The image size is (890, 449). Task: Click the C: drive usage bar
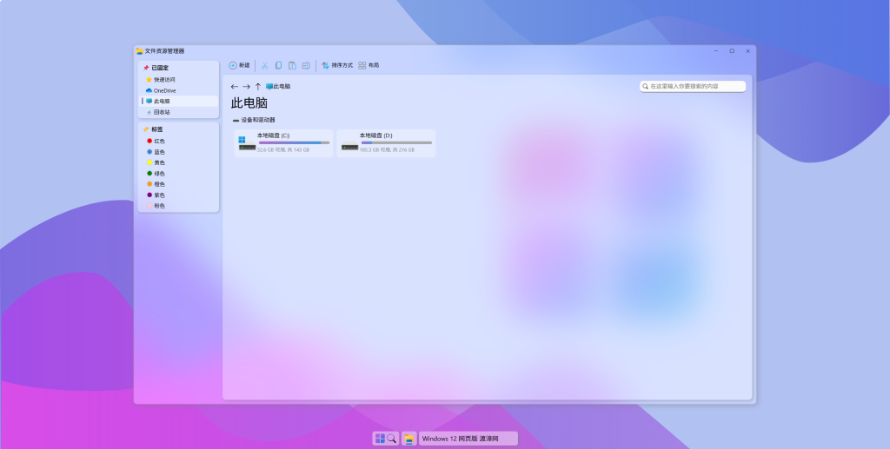(x=294, y=142)
